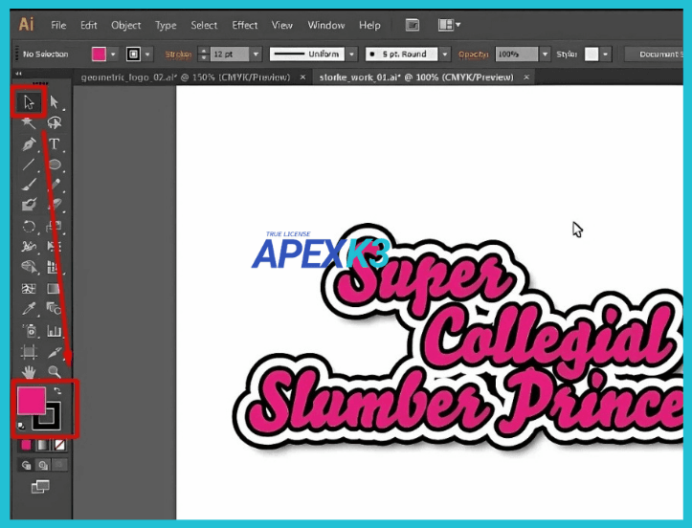The image size is (692, 528).
Task: Open the control bar stroke color dropdown
Action: pos(147,55)
